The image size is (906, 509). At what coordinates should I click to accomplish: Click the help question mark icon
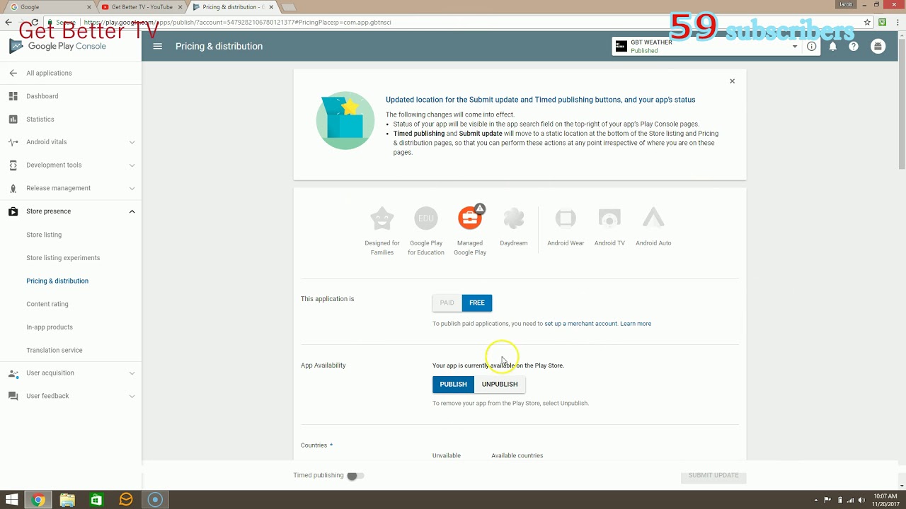click(854, 47)
